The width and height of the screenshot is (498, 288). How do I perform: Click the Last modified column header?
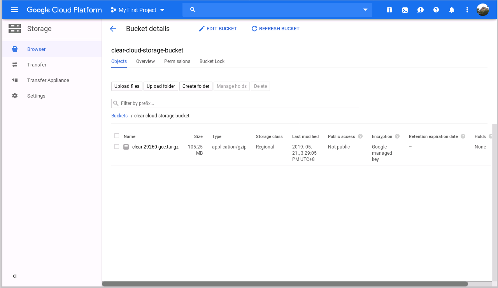click(305, 136)
